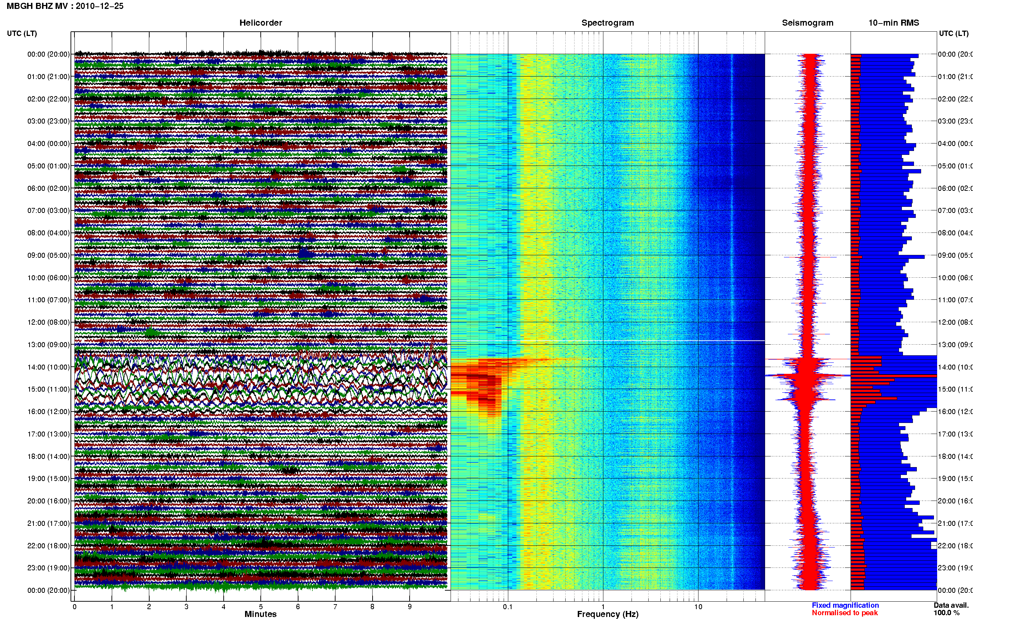Click the station title MBGH BHZ MV : 2010-12-25

[65, 6]
